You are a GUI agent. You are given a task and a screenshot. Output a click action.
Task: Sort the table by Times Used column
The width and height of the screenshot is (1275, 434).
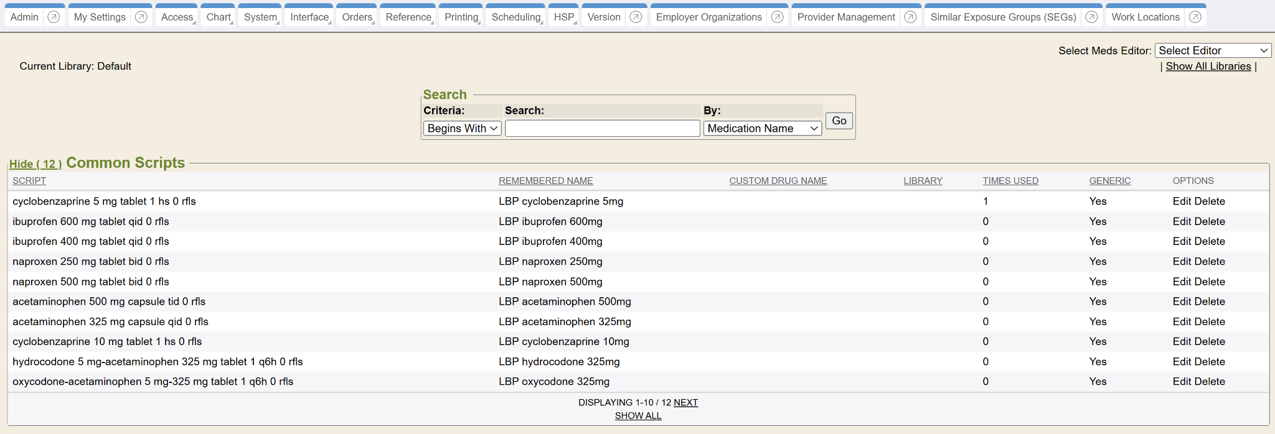point(1010,181)
